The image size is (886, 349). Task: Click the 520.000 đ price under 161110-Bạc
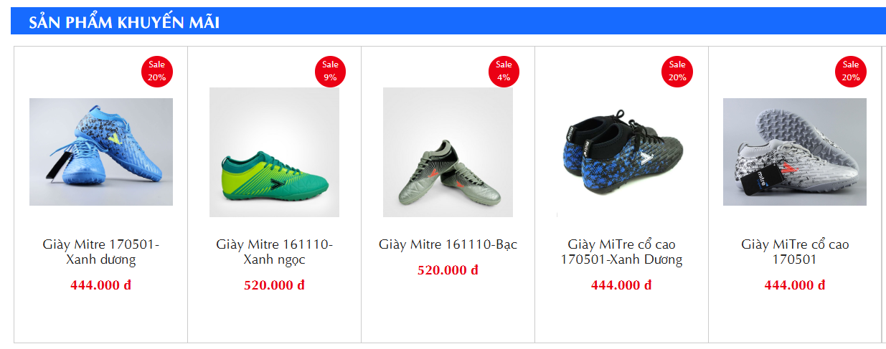tap(448, 270)
